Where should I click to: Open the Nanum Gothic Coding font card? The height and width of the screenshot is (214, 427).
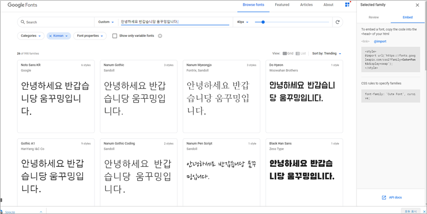139,173
